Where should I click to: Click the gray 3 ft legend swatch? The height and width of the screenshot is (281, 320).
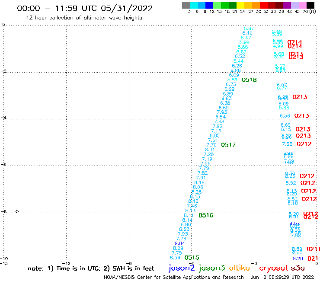[x=186, y=5]
